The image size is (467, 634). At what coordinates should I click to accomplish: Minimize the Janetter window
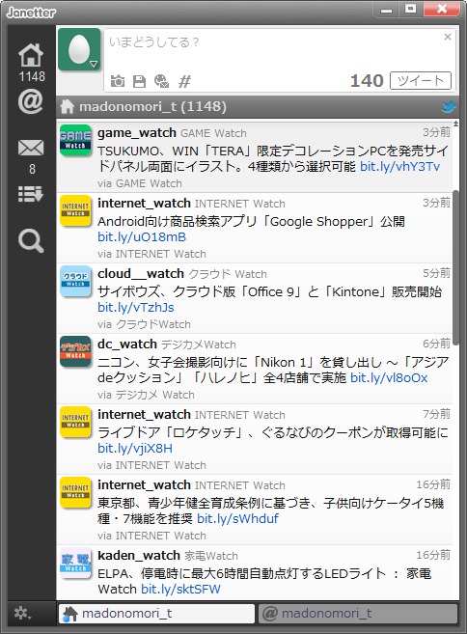[x=386, y=10]
